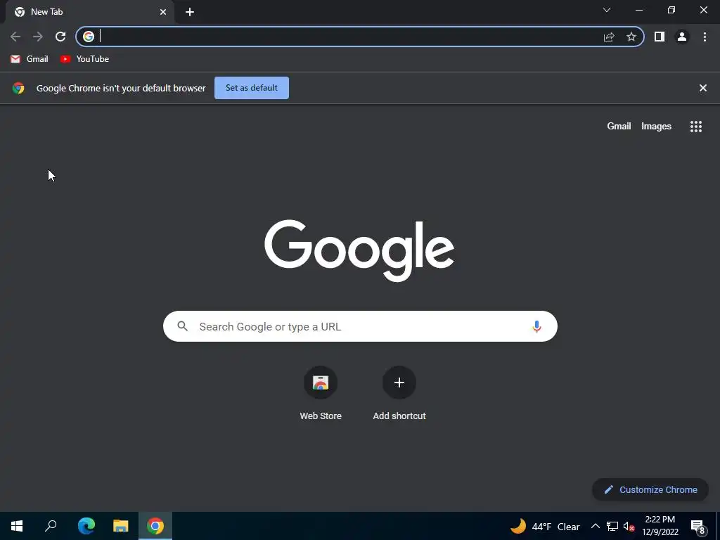The height and width of the screenshot is (540, 720).
Task: Reload the page with refresh icon
Action: point(60,37)
